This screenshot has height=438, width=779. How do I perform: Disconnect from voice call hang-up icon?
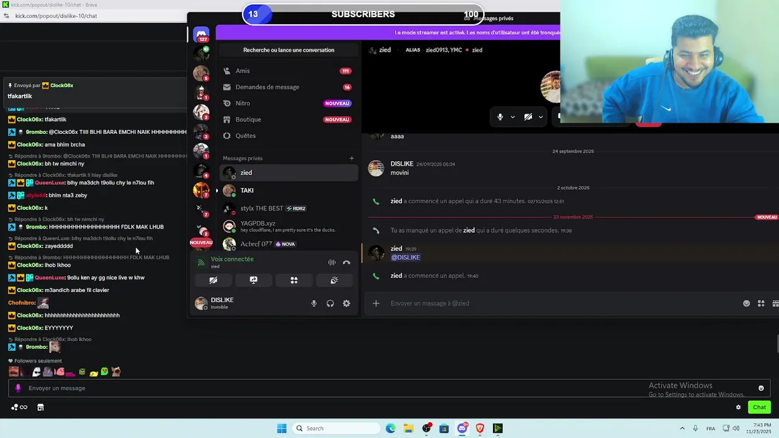[x=346, y=262]
